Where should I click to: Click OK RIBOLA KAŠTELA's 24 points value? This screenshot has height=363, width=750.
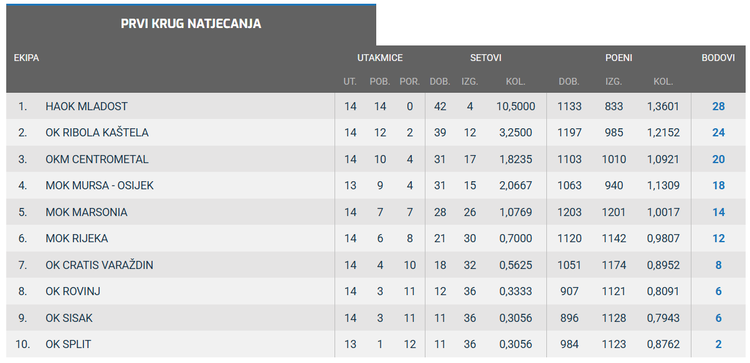pos(718,133)
